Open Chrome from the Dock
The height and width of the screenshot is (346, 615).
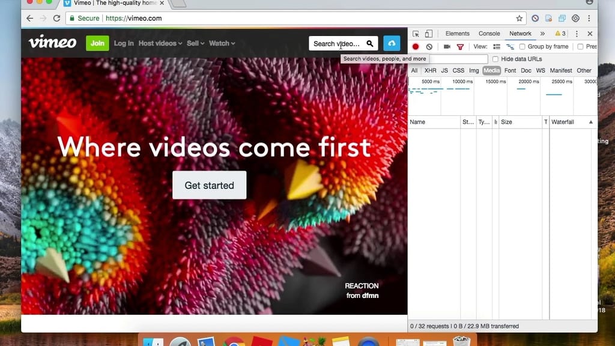click(234, 342)
